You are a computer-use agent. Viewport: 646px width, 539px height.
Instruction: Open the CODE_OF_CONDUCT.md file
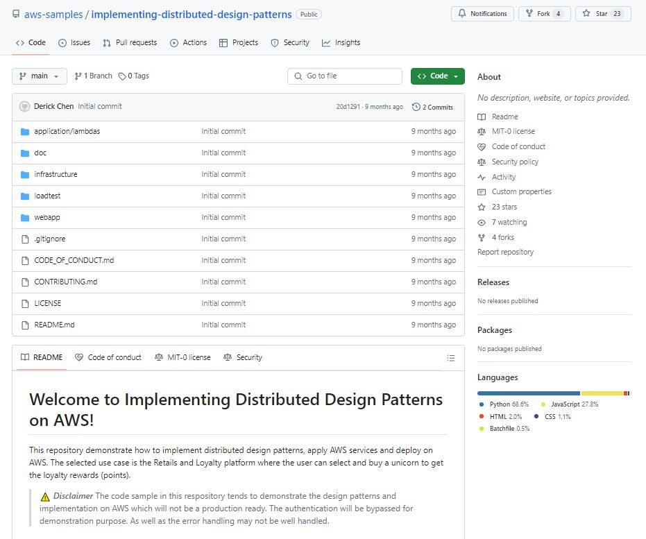pyautogui.click(x=74, y=260)
